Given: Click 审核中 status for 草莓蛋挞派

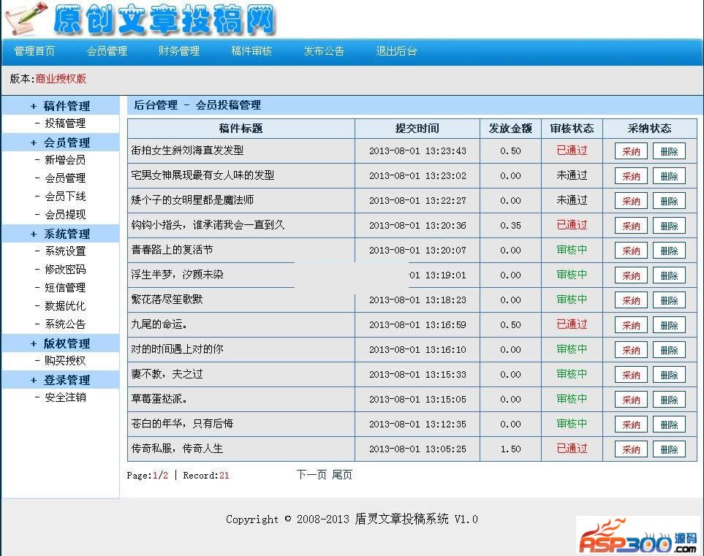Looking at the screenshot, I should pyautogui.click(x=572, y=399).
